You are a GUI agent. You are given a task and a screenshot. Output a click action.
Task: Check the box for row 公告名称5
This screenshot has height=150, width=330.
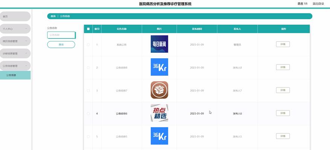coord(88,136)
